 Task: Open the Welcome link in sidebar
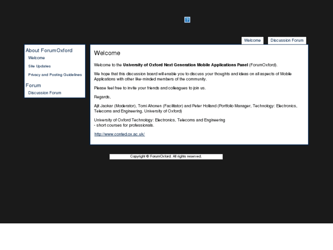(x=37, y=58)
